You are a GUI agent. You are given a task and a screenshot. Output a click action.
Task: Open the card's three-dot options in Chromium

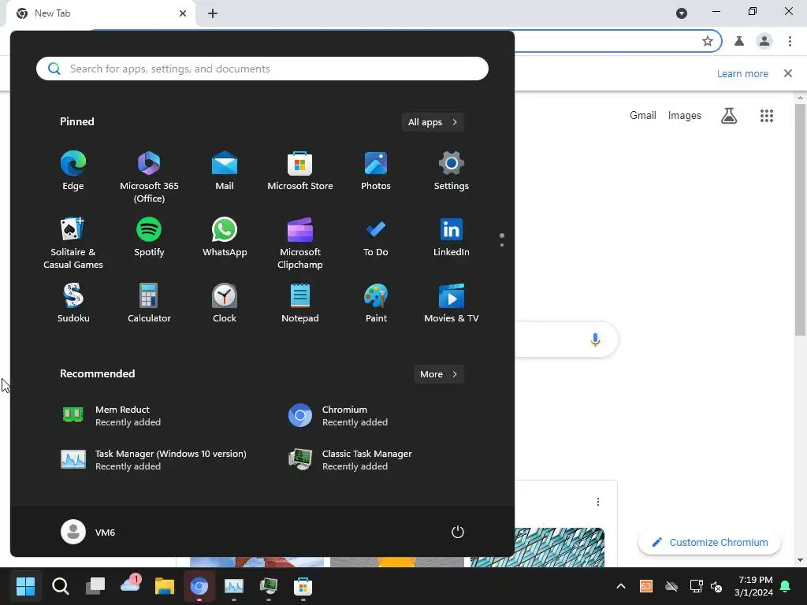point(597,502)
